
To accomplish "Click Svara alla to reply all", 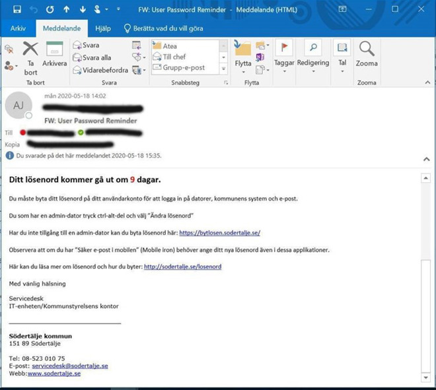I will pyautogui.click(x=91, y=57).
